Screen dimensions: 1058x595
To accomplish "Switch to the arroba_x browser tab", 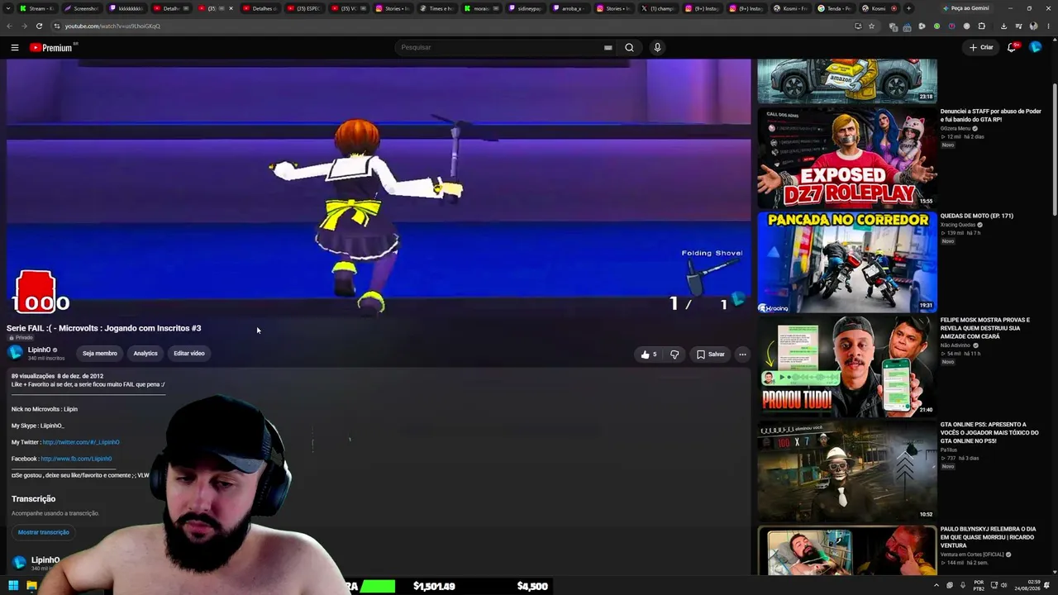I will pos(570,8).
